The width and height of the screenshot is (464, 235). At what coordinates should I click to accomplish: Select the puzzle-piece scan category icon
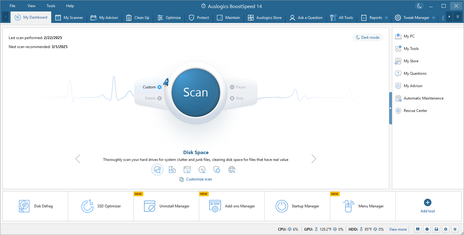point(172,170)
